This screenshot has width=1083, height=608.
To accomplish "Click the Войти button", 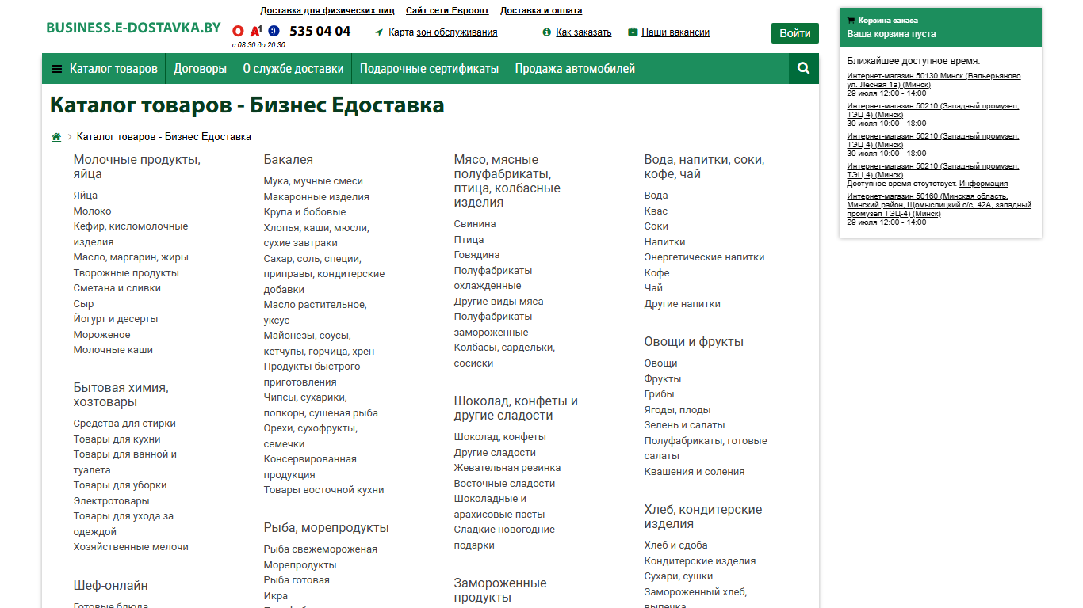I will point(794,33).
